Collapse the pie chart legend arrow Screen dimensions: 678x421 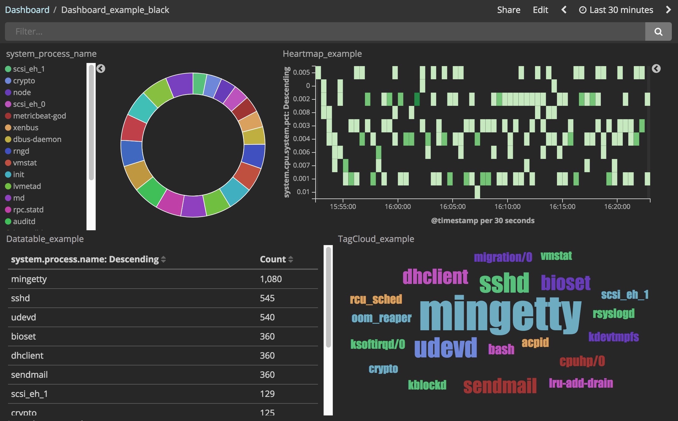point(101,69)
